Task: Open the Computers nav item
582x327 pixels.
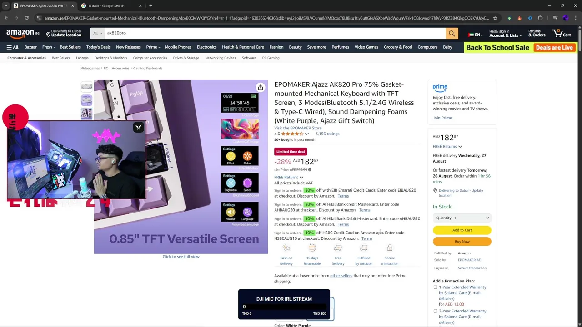Action: pyautogui.click(x=427, y=47)
